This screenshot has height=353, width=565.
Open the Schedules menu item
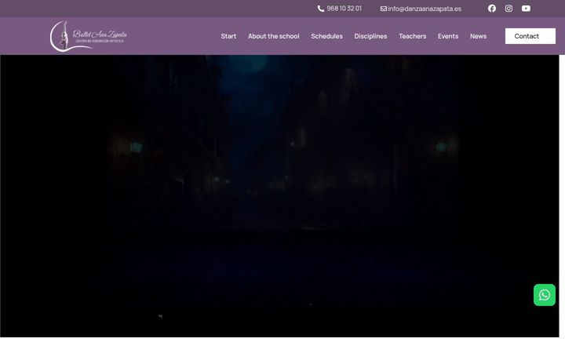point(326,36)
